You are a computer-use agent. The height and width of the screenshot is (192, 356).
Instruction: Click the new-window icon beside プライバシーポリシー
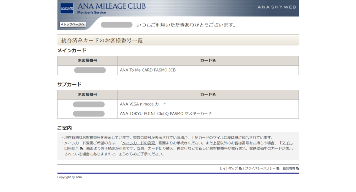coord(278,169)
